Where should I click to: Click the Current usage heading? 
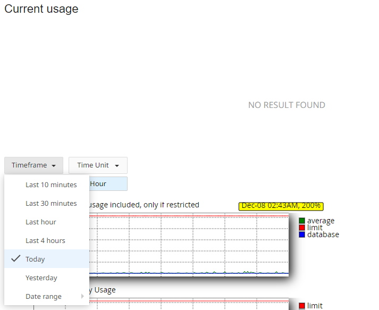[41, 9]
